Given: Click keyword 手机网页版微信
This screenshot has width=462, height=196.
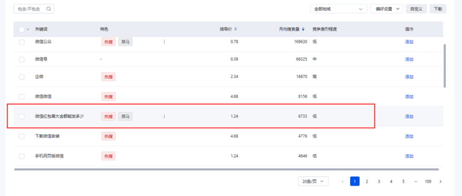Looking at the screenshot, I should [x=49, y=156].
